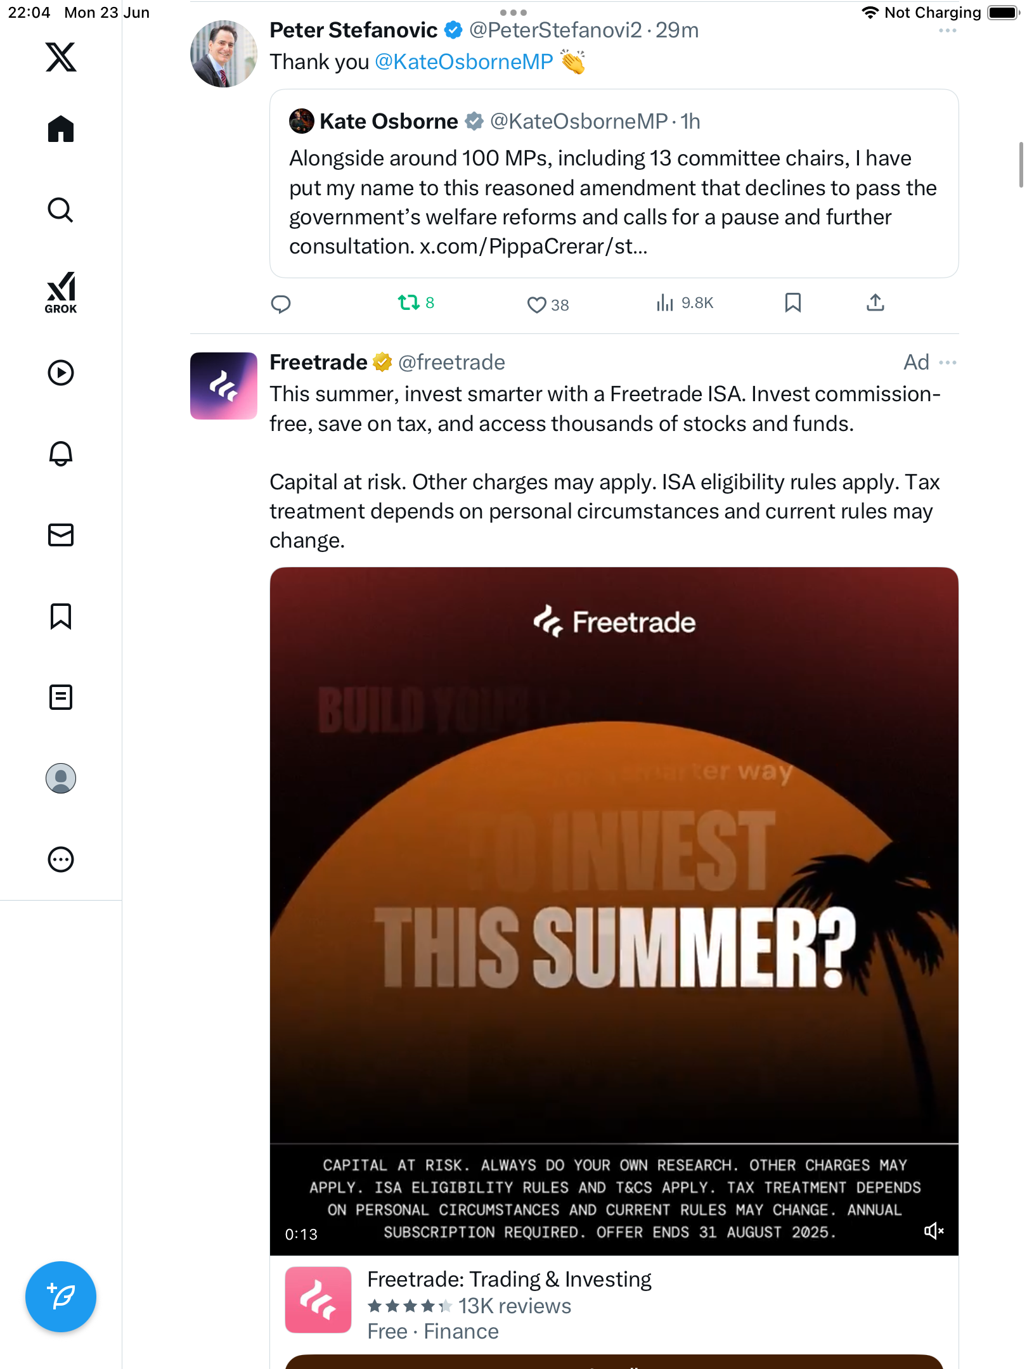Open the X logo home icon
The height and width of the screenshot is (1369, 1027).
61,57
